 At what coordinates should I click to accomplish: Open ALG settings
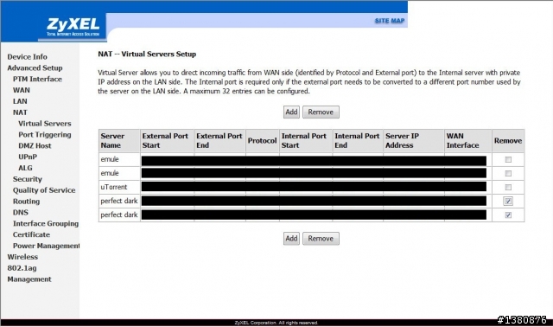(x=25, y=168)
